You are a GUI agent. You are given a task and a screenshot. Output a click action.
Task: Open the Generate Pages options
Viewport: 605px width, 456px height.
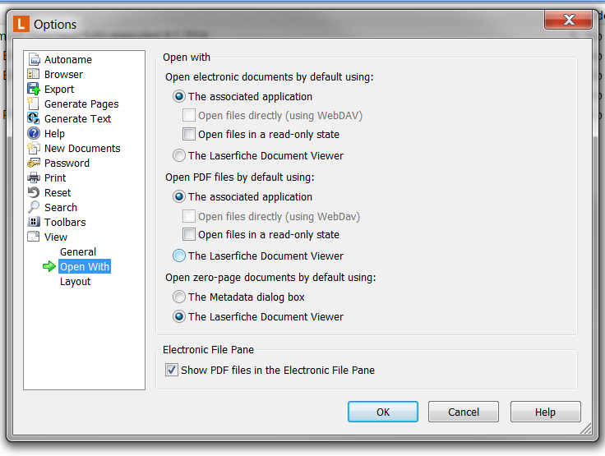coord(81,104)
